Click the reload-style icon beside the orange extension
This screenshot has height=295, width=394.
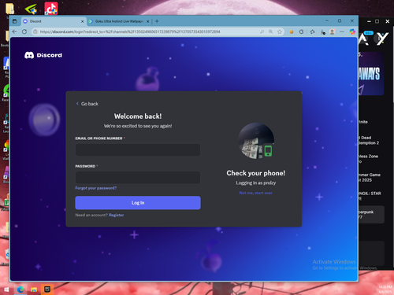[x=301, y=31]
